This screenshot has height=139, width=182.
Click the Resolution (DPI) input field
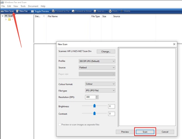coord(90,97)
